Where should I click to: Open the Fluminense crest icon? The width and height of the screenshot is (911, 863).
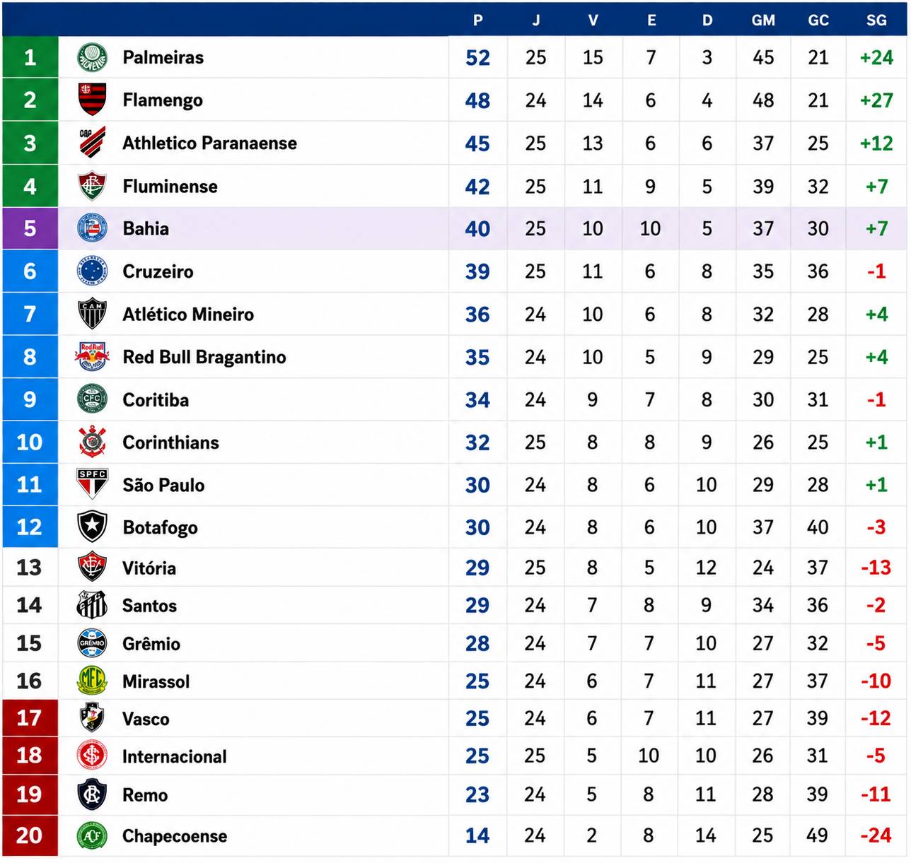[x=92, y=186]
